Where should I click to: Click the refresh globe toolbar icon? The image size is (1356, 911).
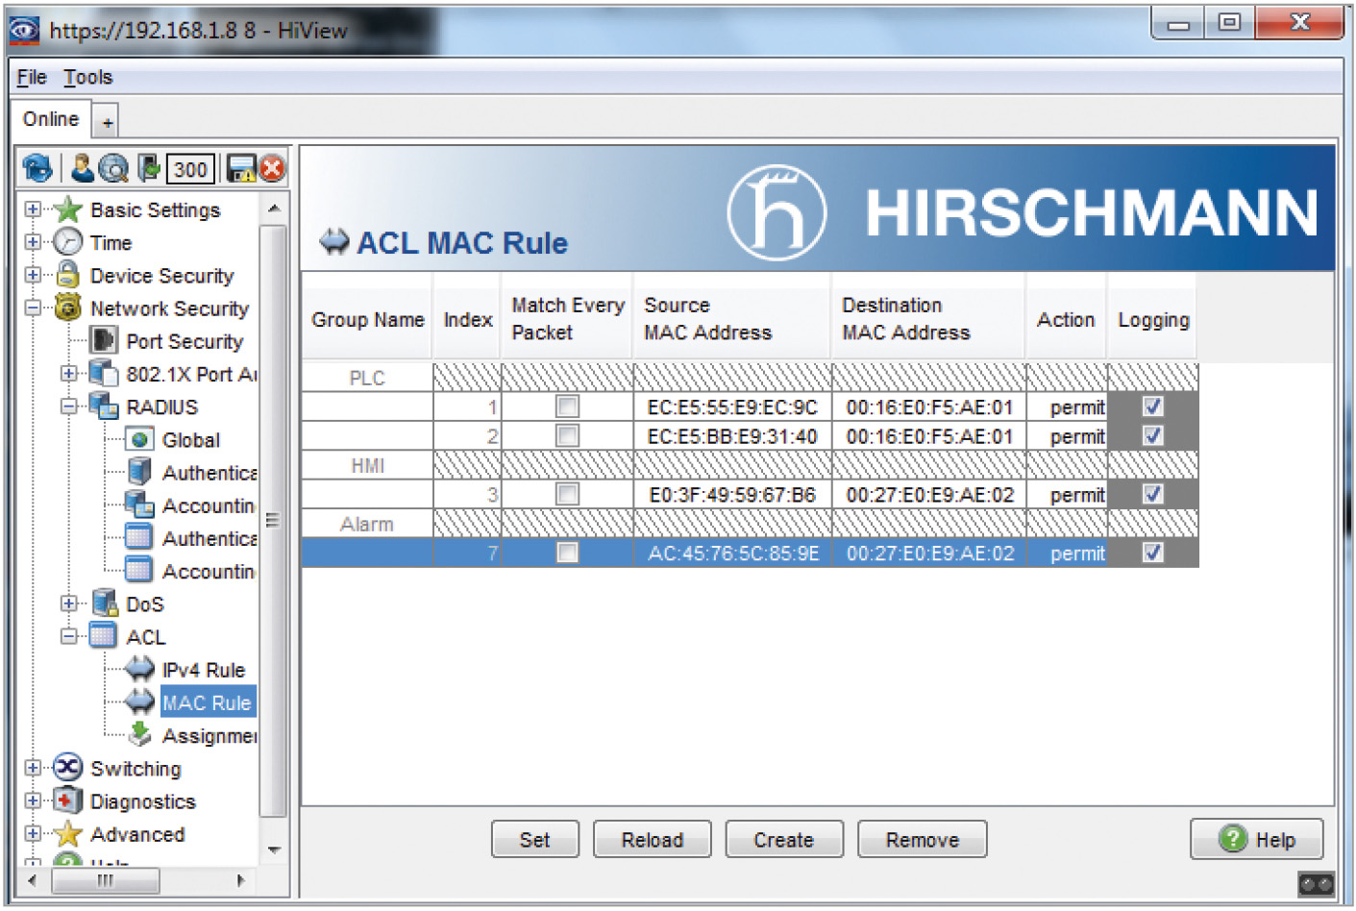[37, 169]
